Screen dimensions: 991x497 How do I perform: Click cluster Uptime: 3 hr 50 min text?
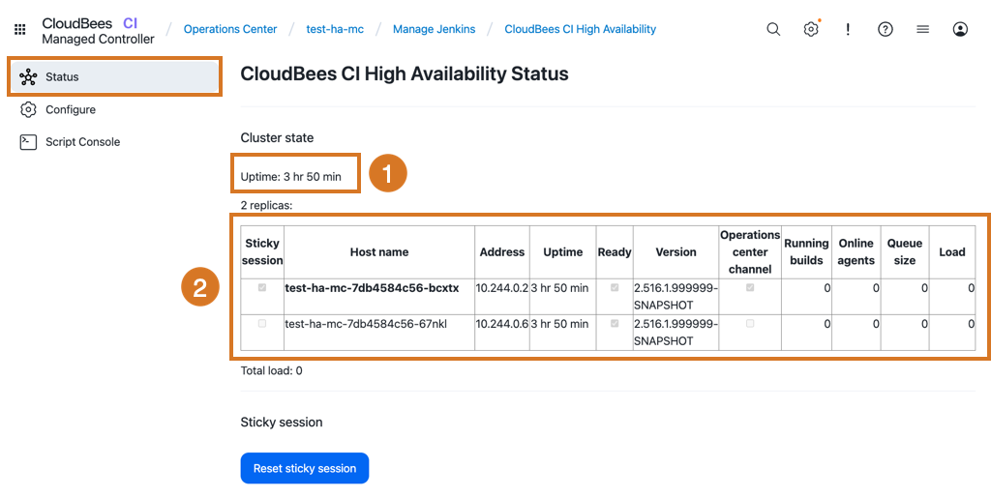tap(290, 177)
